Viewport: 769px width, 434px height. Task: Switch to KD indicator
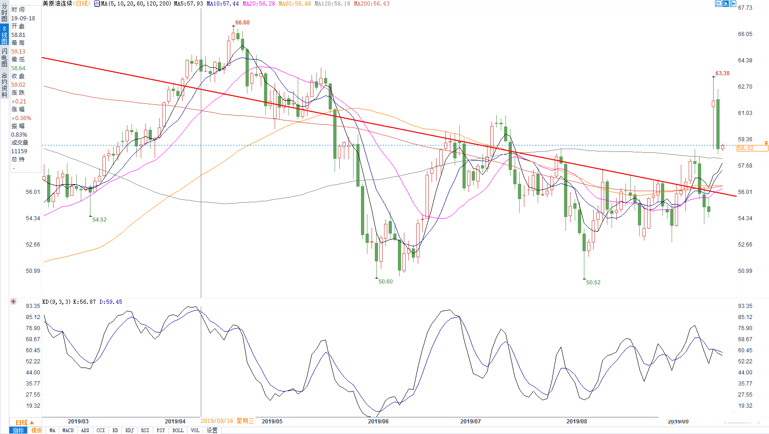(x=115, y=430)
